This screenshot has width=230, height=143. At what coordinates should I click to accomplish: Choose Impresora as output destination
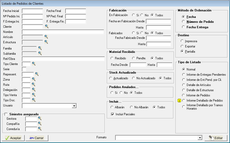coord(182,41)
